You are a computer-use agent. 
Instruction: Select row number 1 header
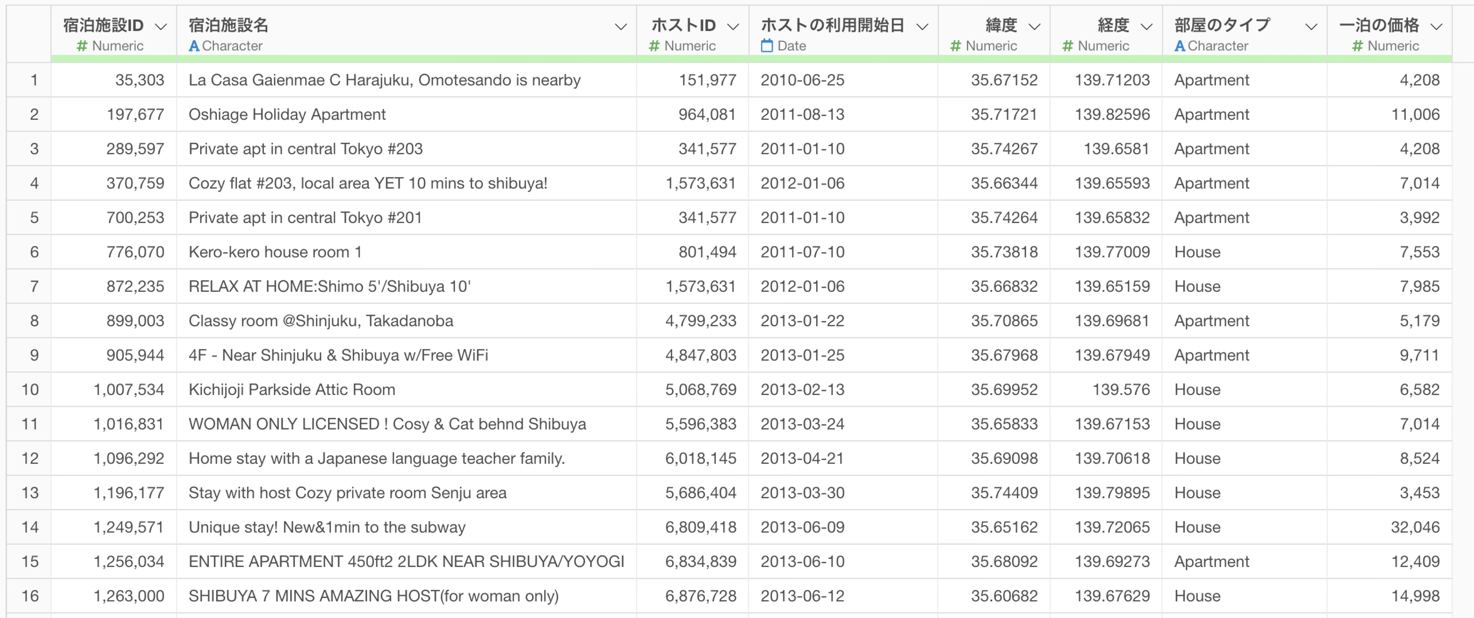(34, 80)
